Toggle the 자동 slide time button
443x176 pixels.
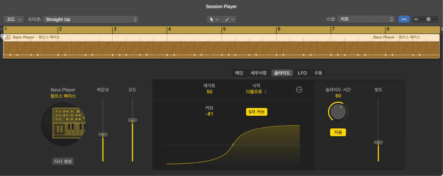point(338,132)
